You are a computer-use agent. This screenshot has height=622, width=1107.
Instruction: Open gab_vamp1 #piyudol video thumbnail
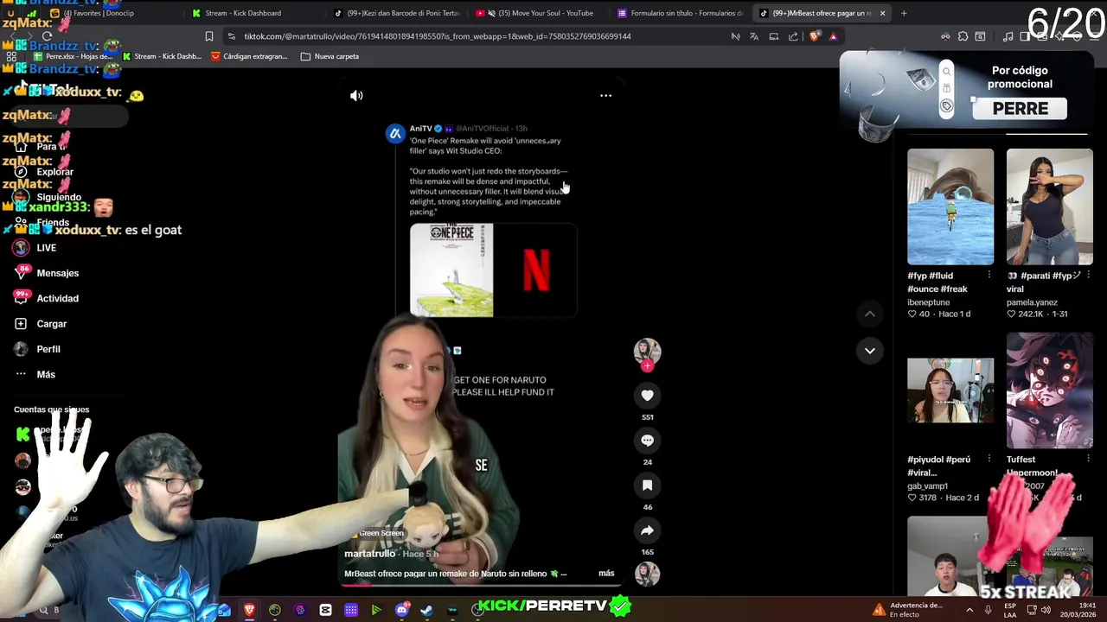point(950,390)
